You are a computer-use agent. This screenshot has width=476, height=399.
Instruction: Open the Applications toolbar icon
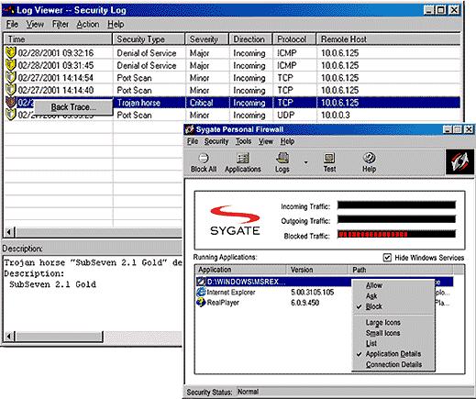tap(243, 162)
